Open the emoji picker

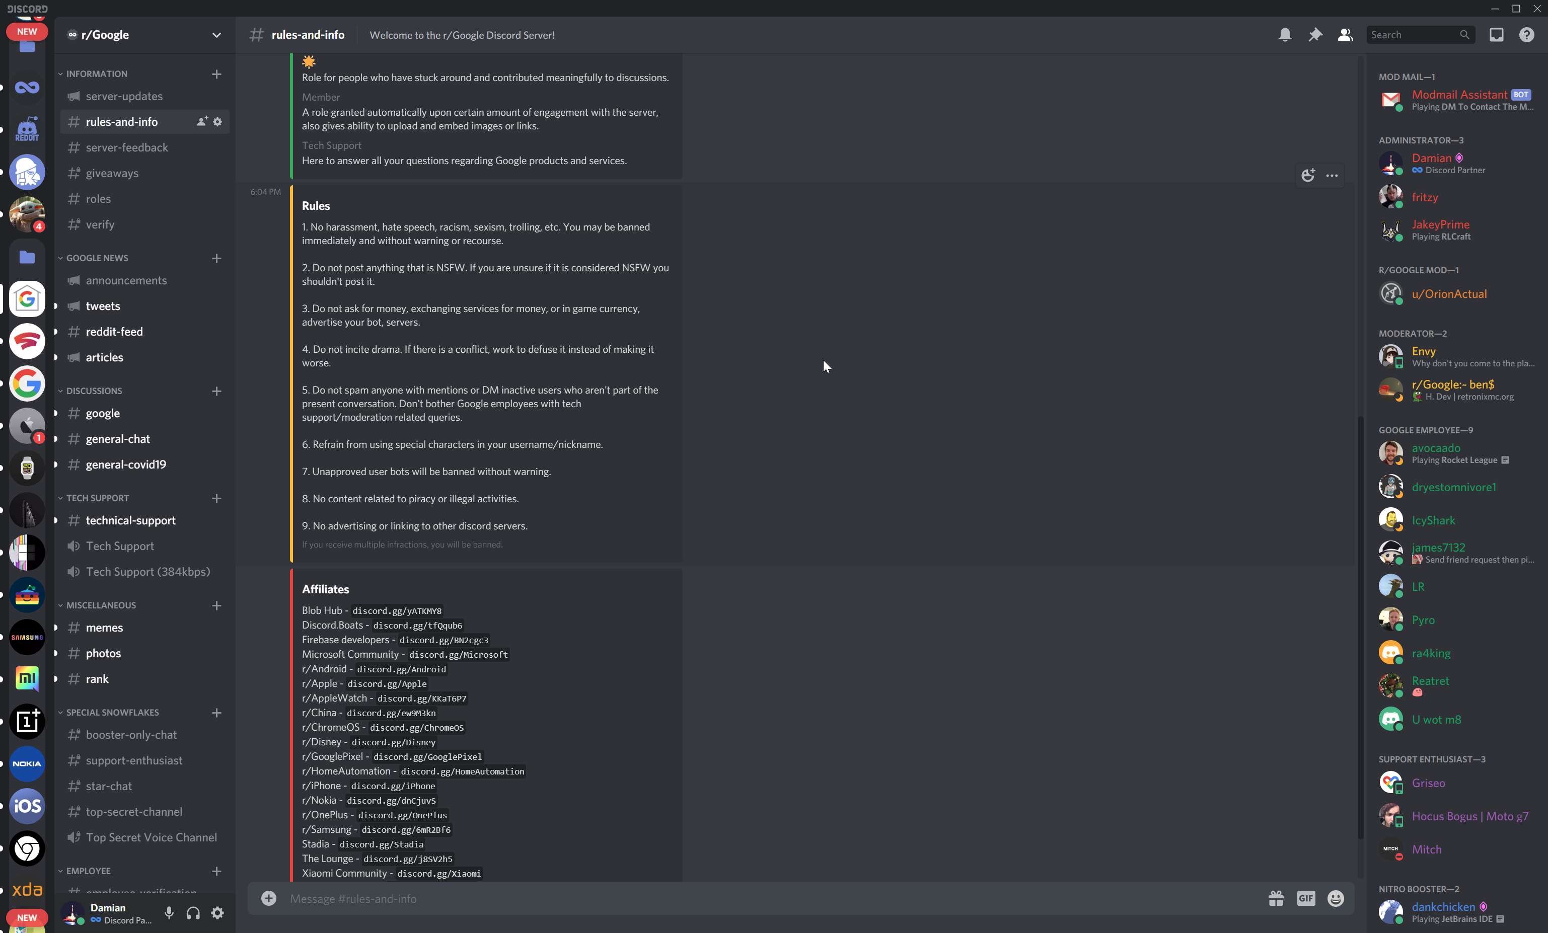(1336, 898)
